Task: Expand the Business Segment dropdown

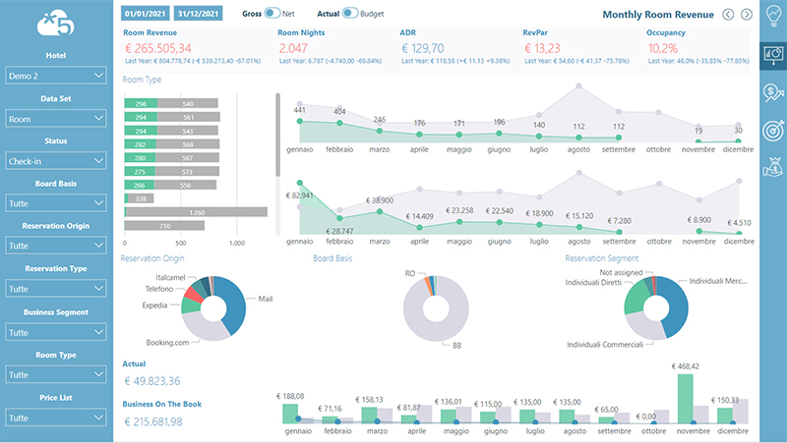Action: click(56, 332)
